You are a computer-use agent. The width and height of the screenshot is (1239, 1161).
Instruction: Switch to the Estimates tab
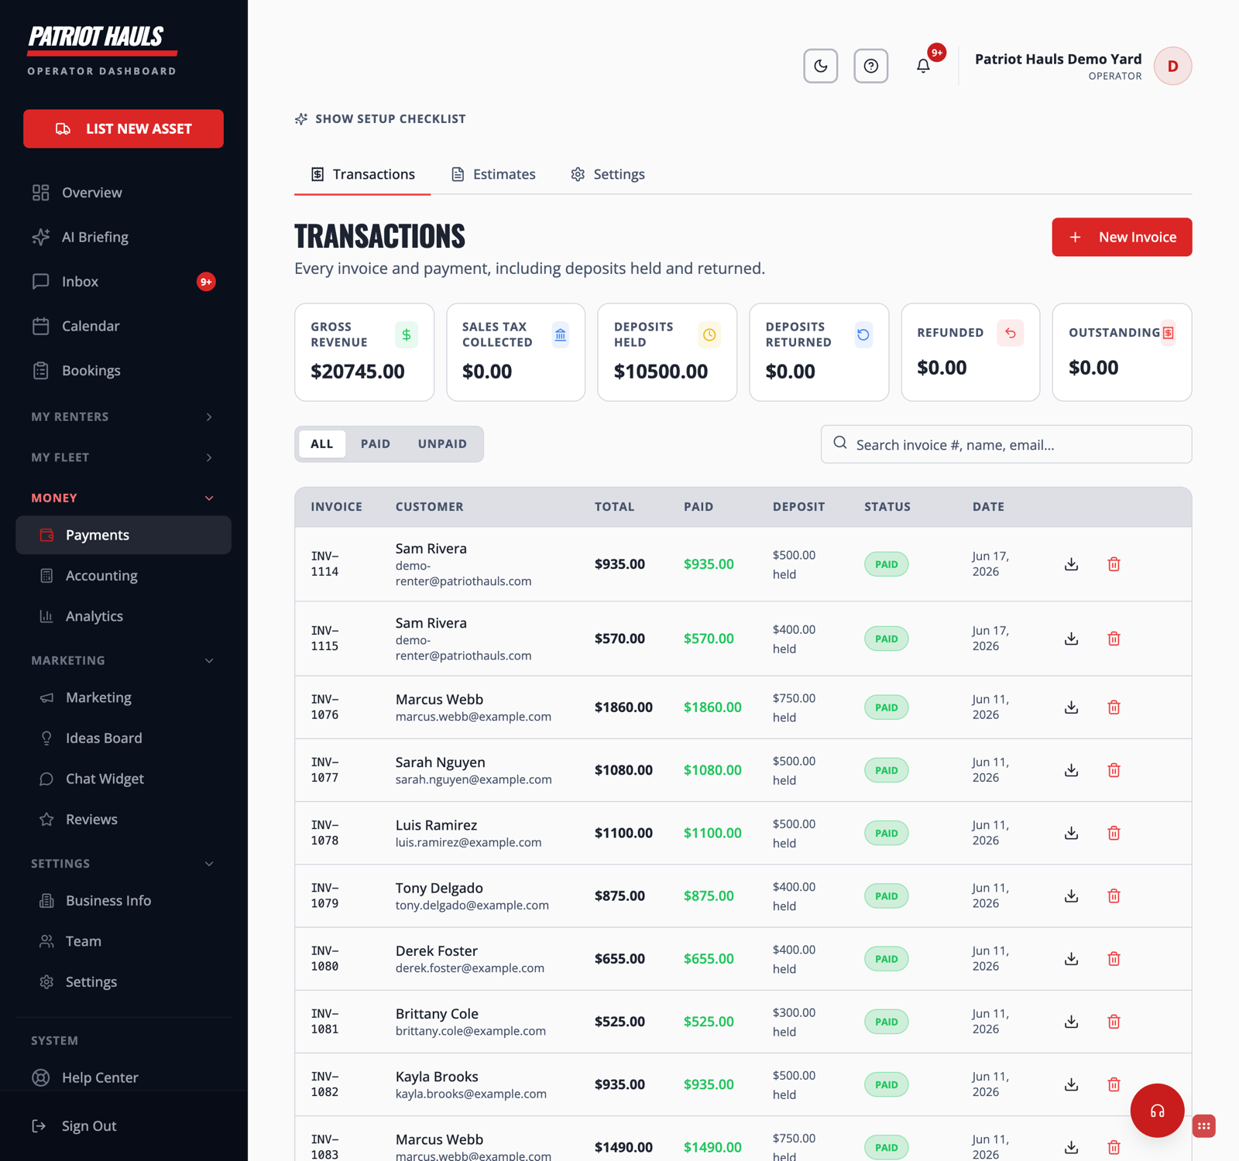493,174
